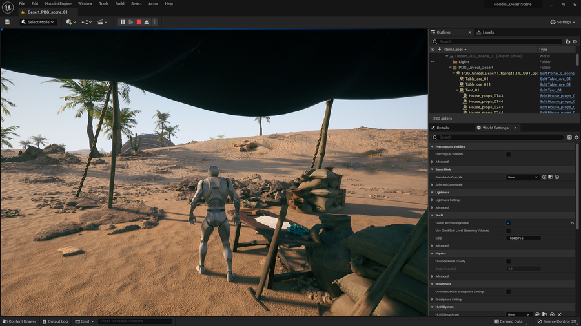This screenshot has width=581, height=326.
Task: Click the console command input field
Action: coord(134,321)
